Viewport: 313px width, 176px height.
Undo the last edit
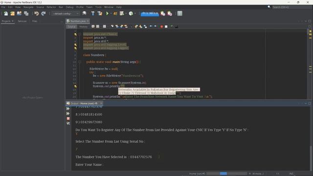pyautogui.click(x=36, y=13)
